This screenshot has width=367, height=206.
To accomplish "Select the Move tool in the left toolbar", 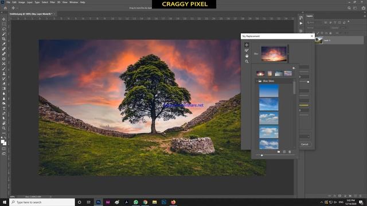I will (x=4, y=19).
